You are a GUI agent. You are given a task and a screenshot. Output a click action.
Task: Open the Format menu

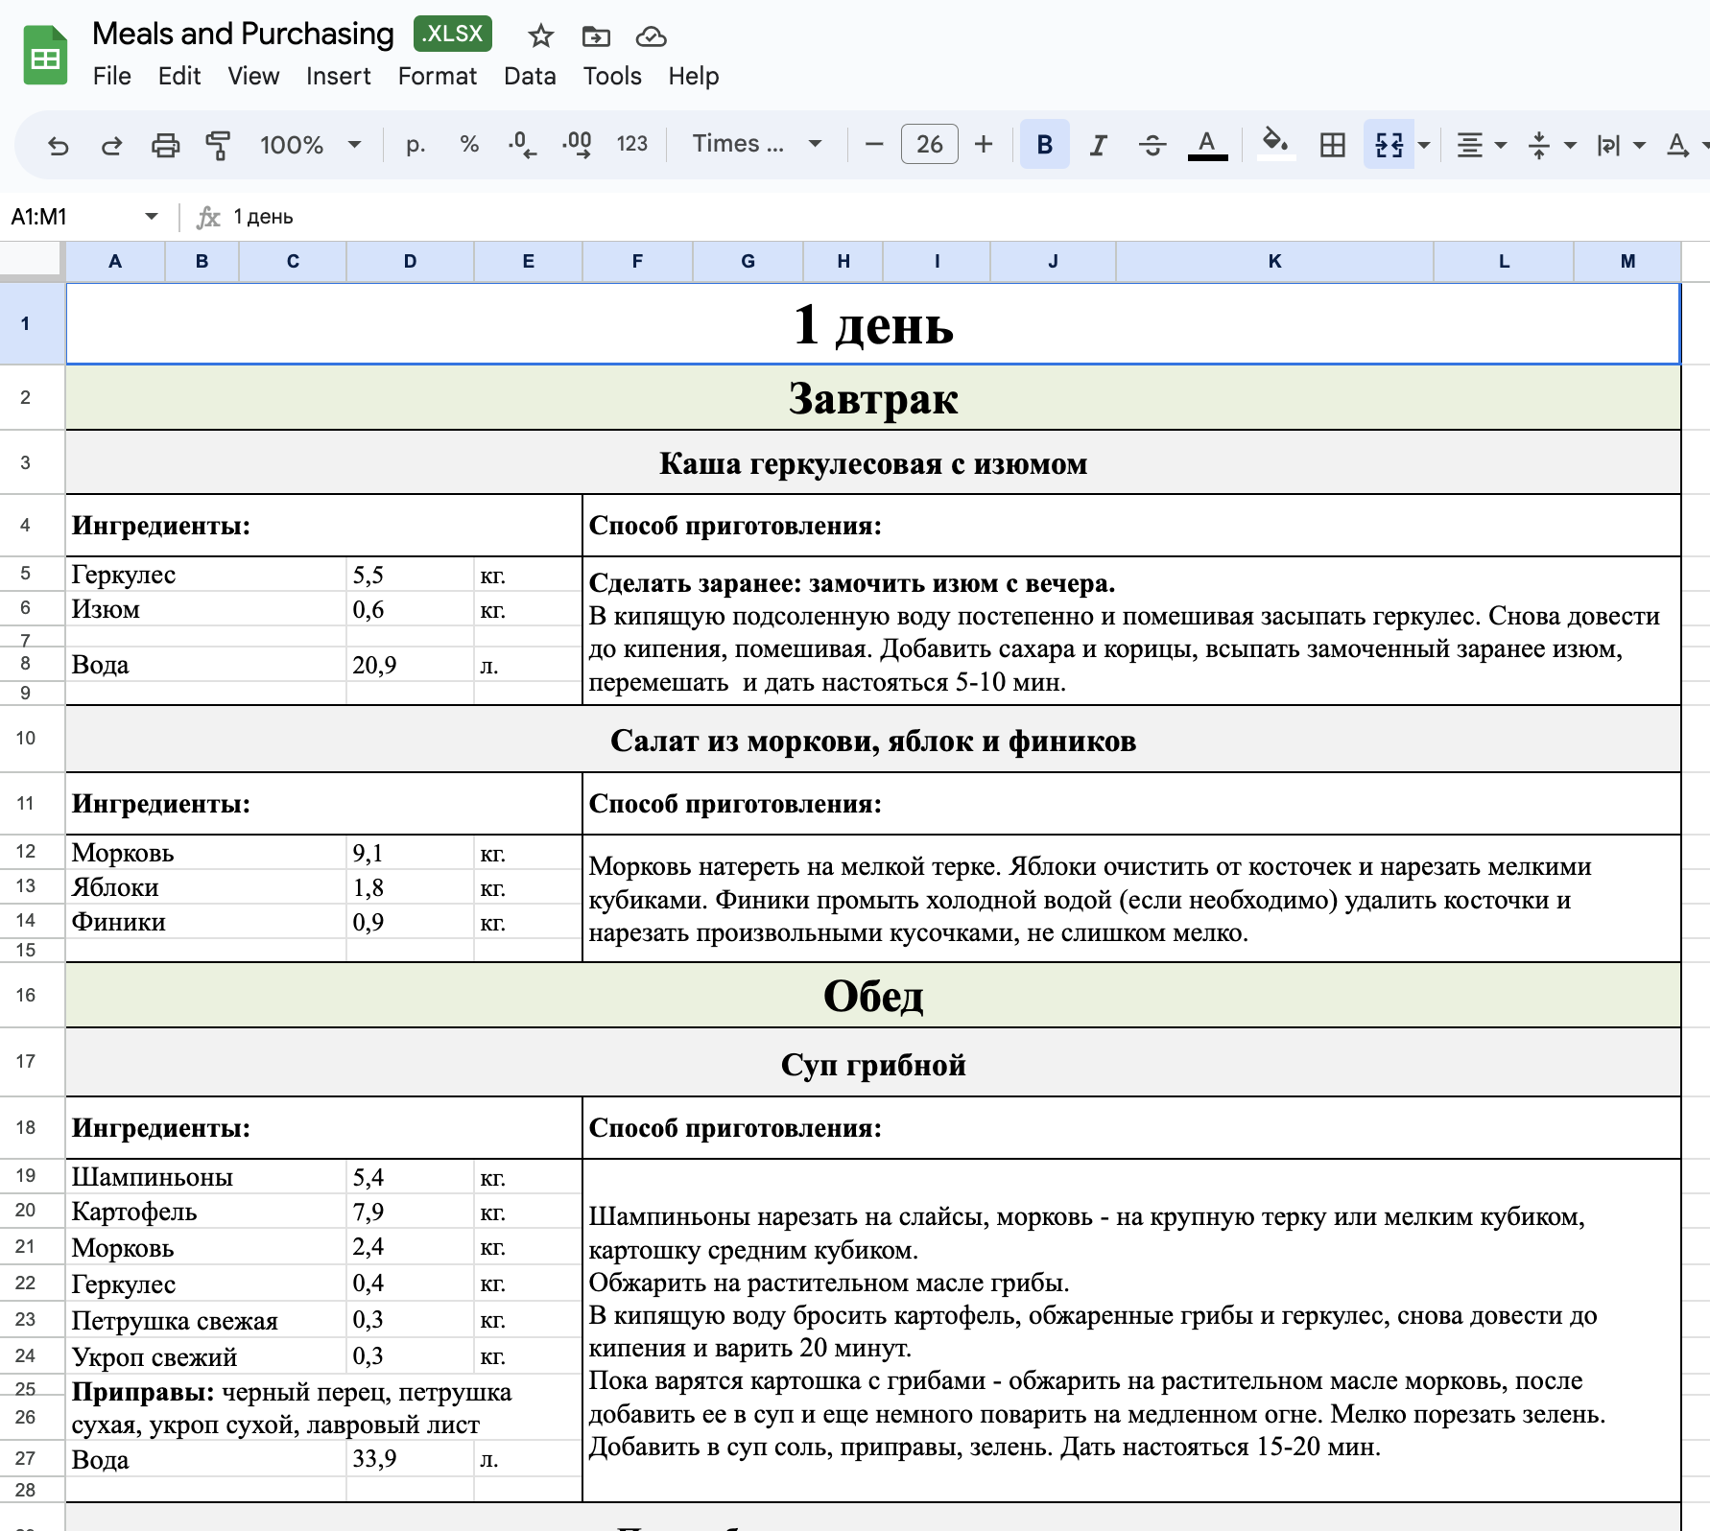[438, 76]
